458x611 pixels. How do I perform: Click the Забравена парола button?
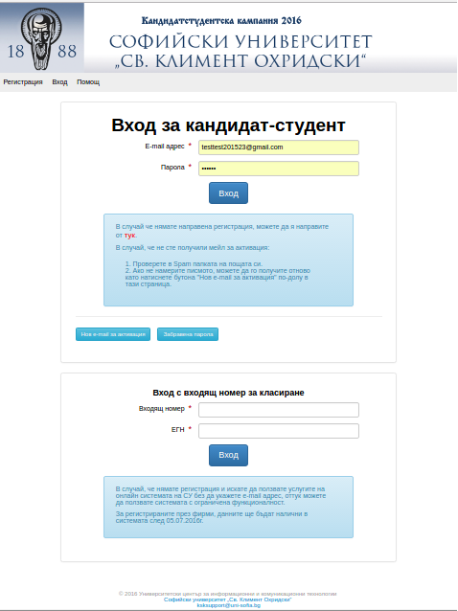coord(188,334)
